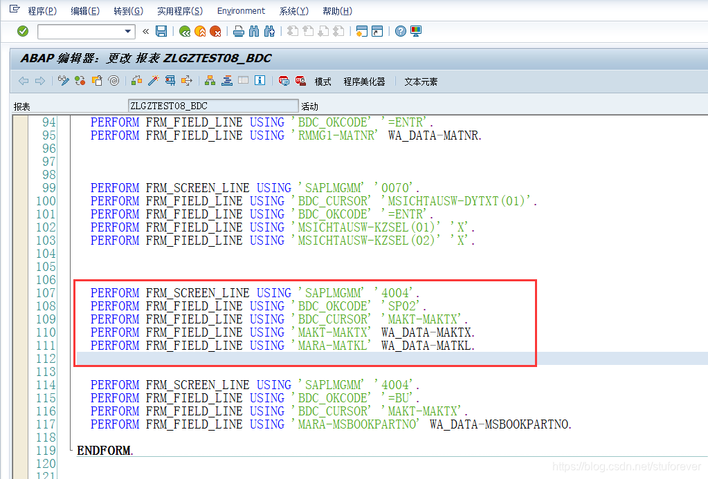Click line 102 MSICHTAUSW-KZSEL(01)

[282, 227]
